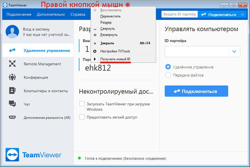
Task: Open the Дополнительно menu
Action: pos(51,15)
